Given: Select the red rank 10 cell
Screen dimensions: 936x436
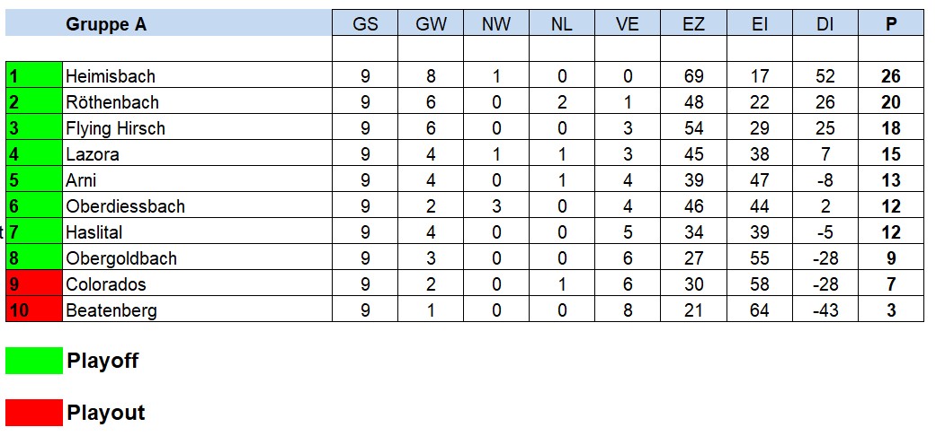Looking at the screenshot, I should [34, 310].
